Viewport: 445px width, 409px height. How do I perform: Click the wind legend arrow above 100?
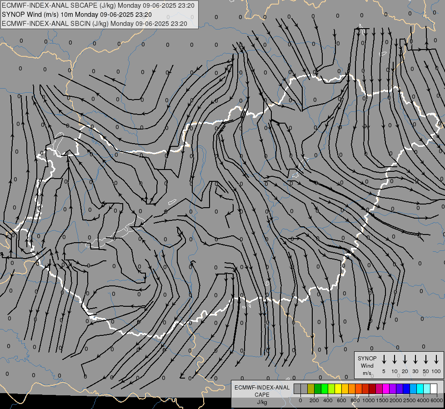pos(436,359)
